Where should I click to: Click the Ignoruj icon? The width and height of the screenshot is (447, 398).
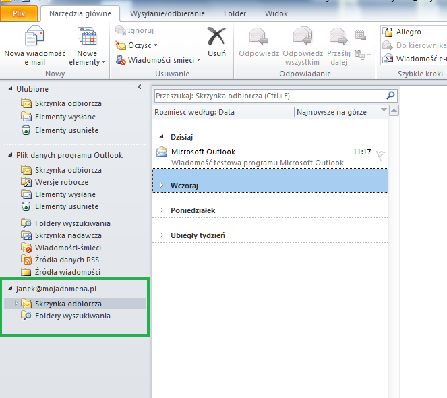pyautogui.click(x=120, y=30)
